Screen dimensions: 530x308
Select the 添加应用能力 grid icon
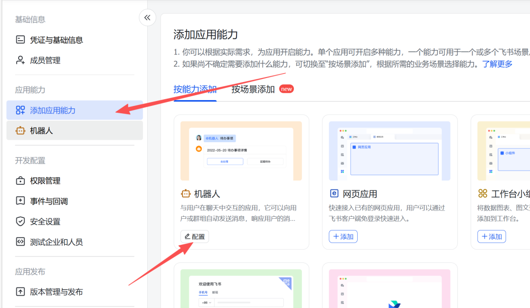coord(20,110)
